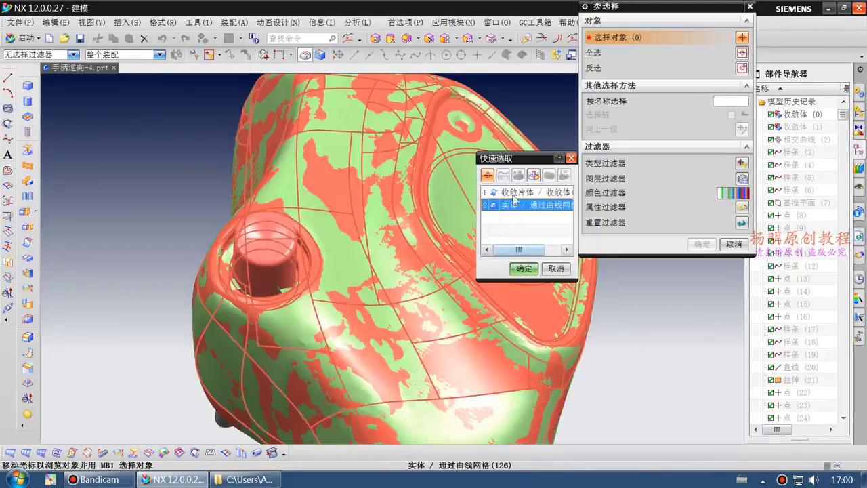The height and width of the screenshot is (488, 867).
Task: Select All (全选) with its crosshair icon
Action: 742,52
